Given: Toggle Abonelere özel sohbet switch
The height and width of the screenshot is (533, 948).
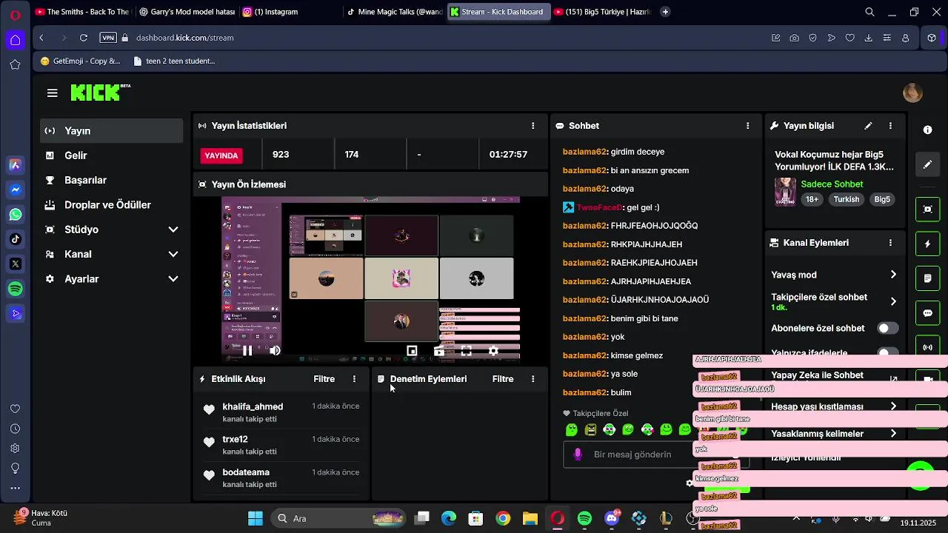Looking at the screenshot, I should coord(887,328).
